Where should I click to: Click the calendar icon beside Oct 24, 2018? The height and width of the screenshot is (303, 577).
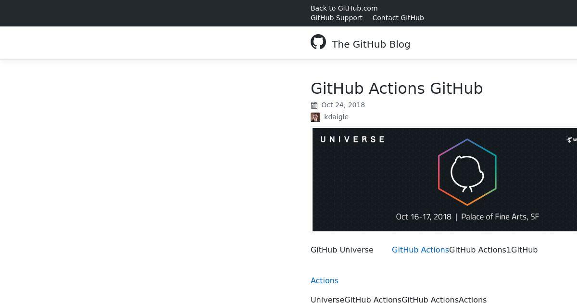314,105
